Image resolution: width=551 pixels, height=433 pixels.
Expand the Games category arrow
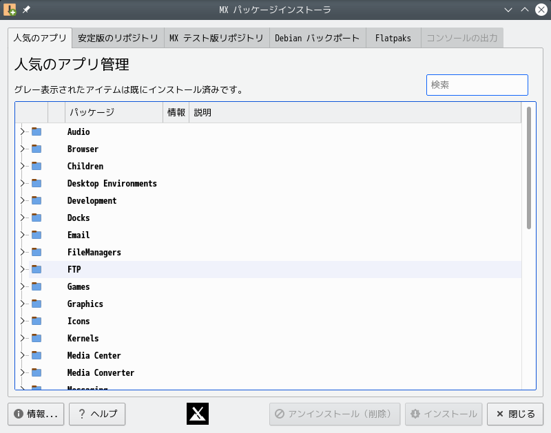[x=23, y=286]
